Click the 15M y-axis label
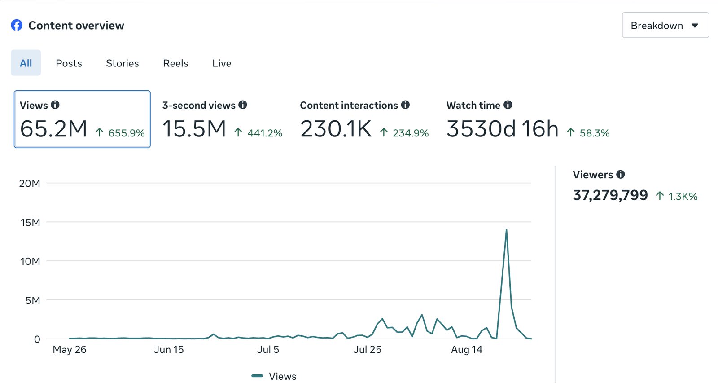 coord(30,222)
